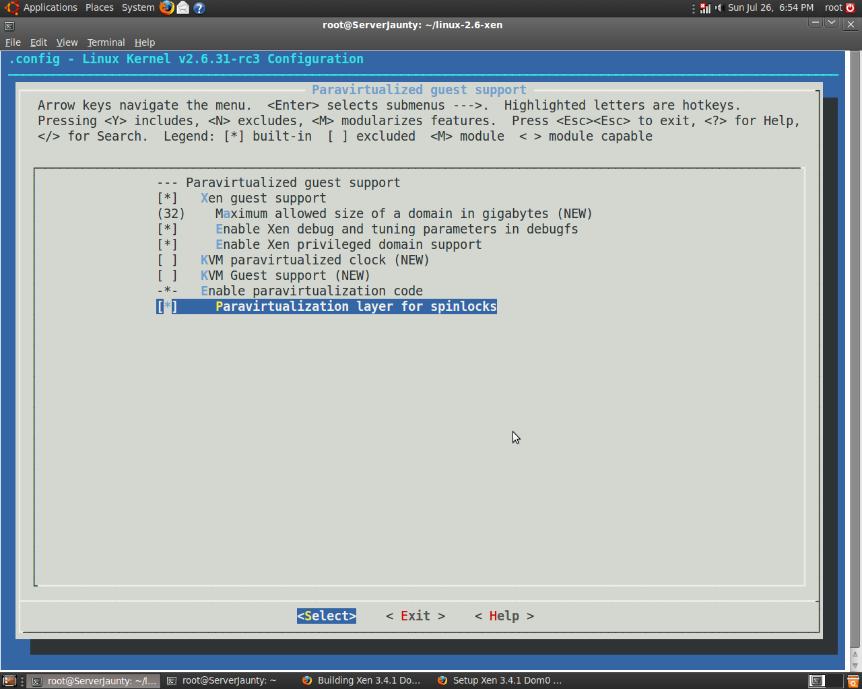Open the network connection status icon
Viewport: 862px width, 689px height.
(x=705, y=8)
